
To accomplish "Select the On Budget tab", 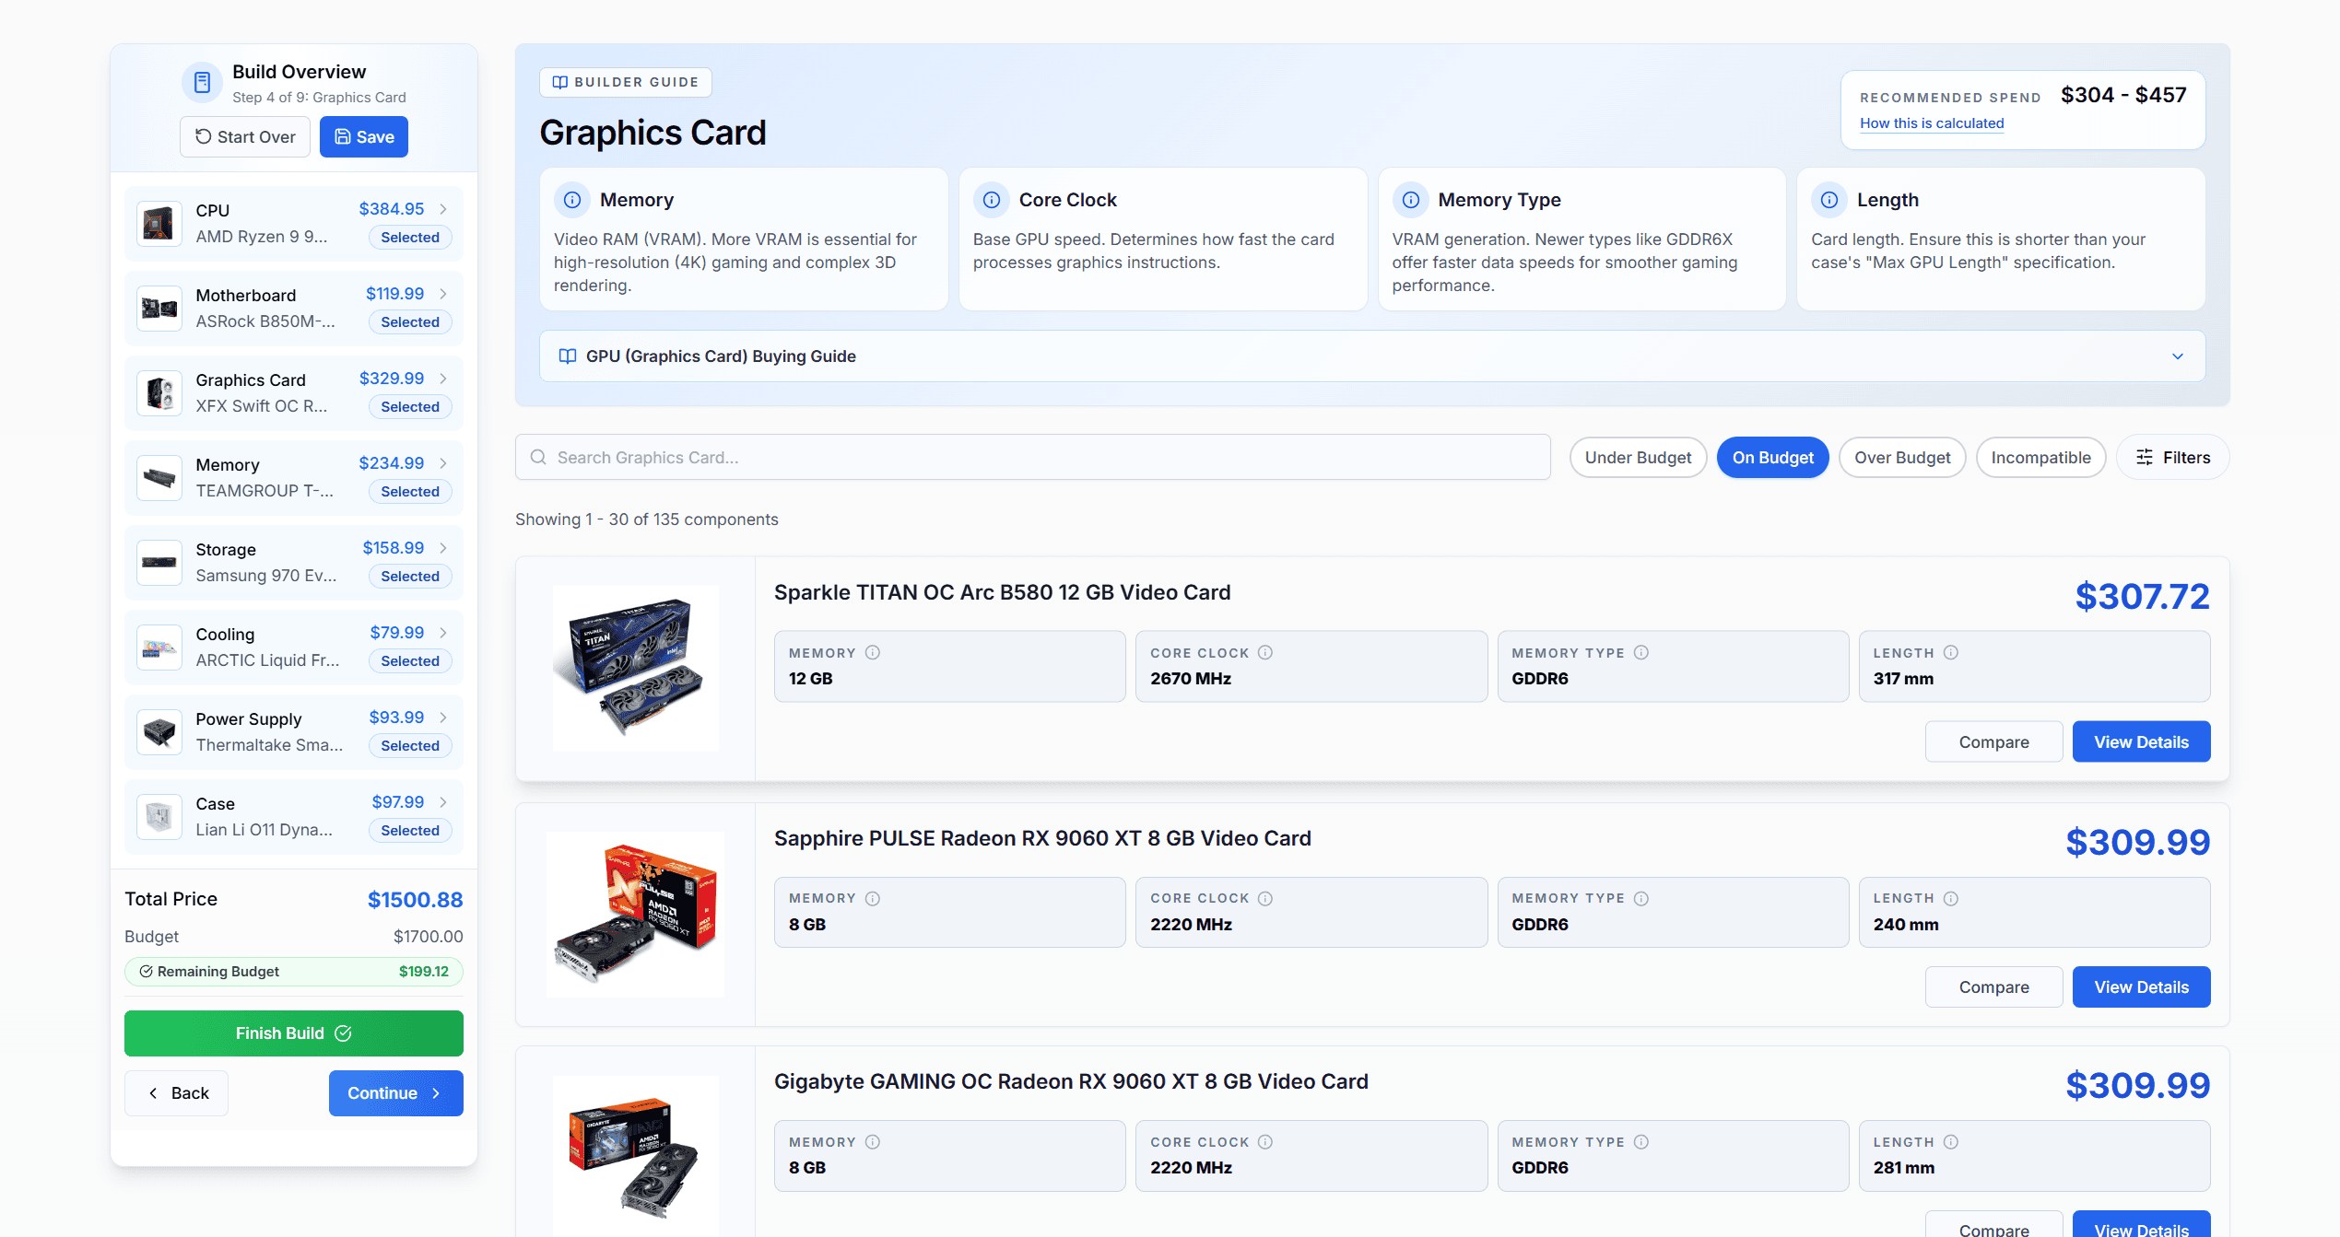I will click(x=1772, y=457).
